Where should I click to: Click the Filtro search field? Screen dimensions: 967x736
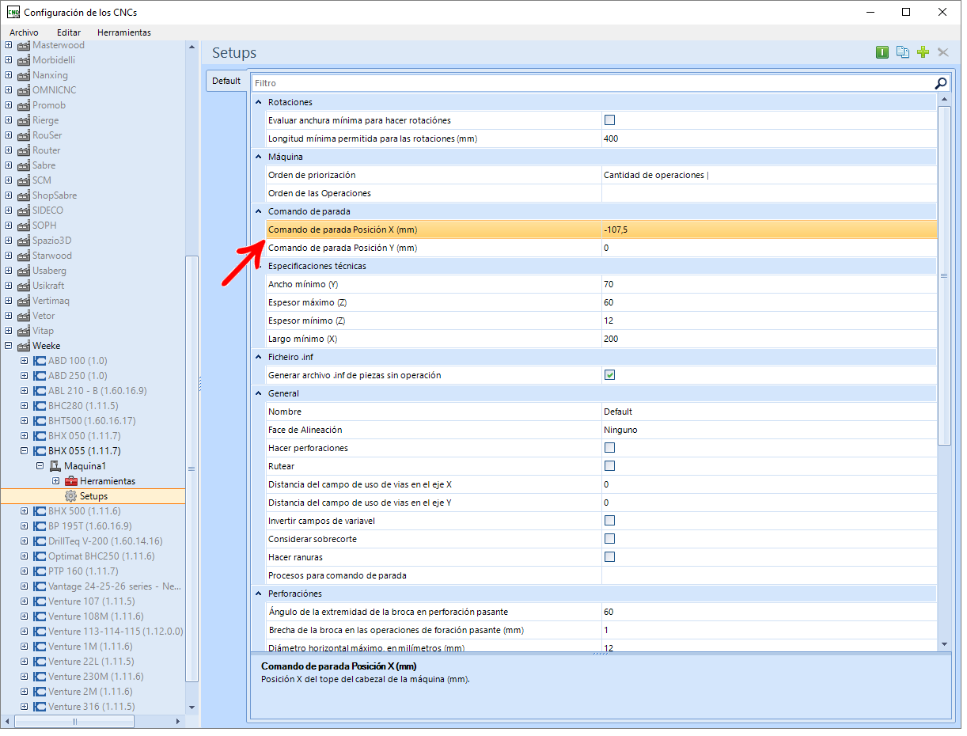click(x=593, y=83)
